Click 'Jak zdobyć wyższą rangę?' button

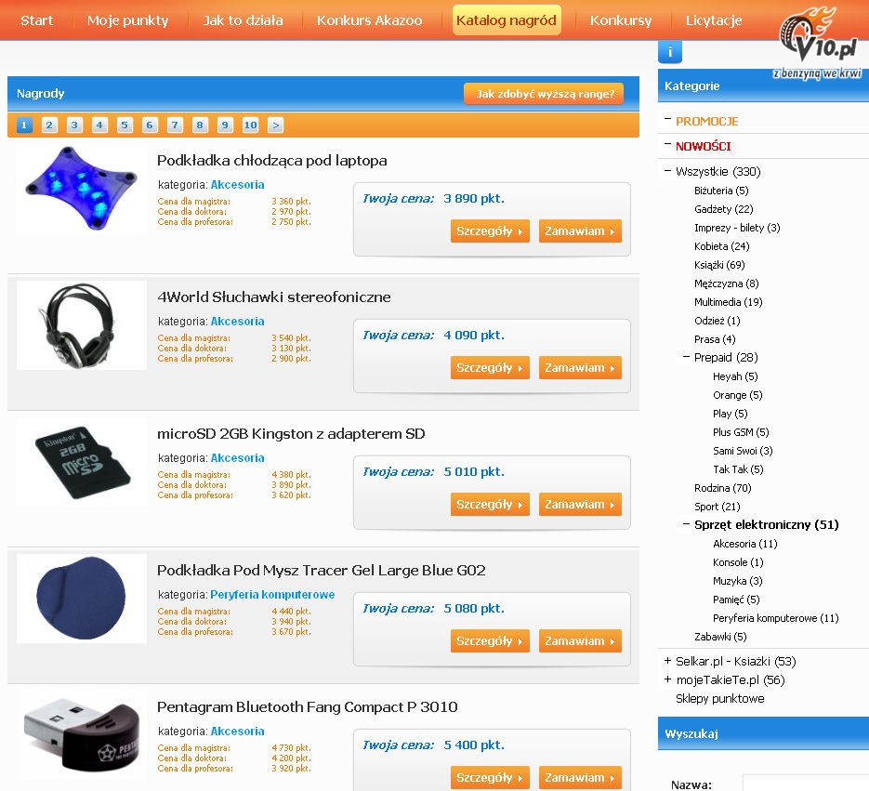tap(543, 94)
